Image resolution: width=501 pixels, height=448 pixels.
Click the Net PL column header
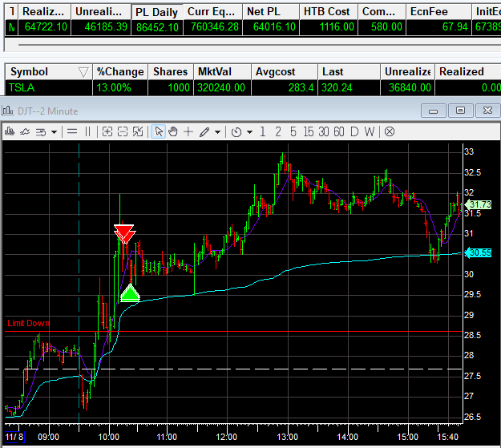coord(271,11)
